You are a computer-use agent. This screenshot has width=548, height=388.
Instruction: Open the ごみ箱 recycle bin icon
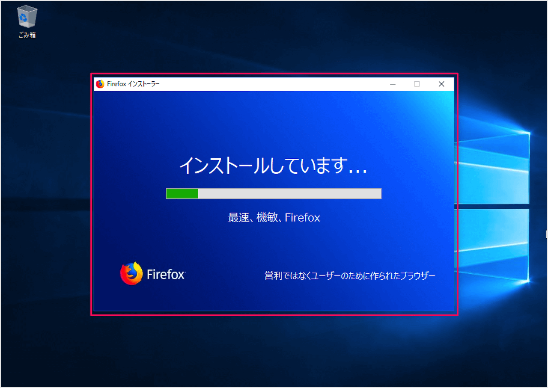point(27,17)
